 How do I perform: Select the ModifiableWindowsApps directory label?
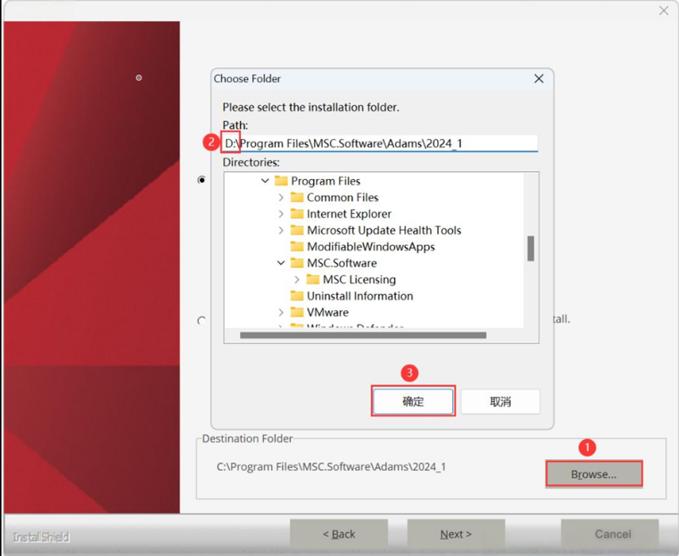371,247
